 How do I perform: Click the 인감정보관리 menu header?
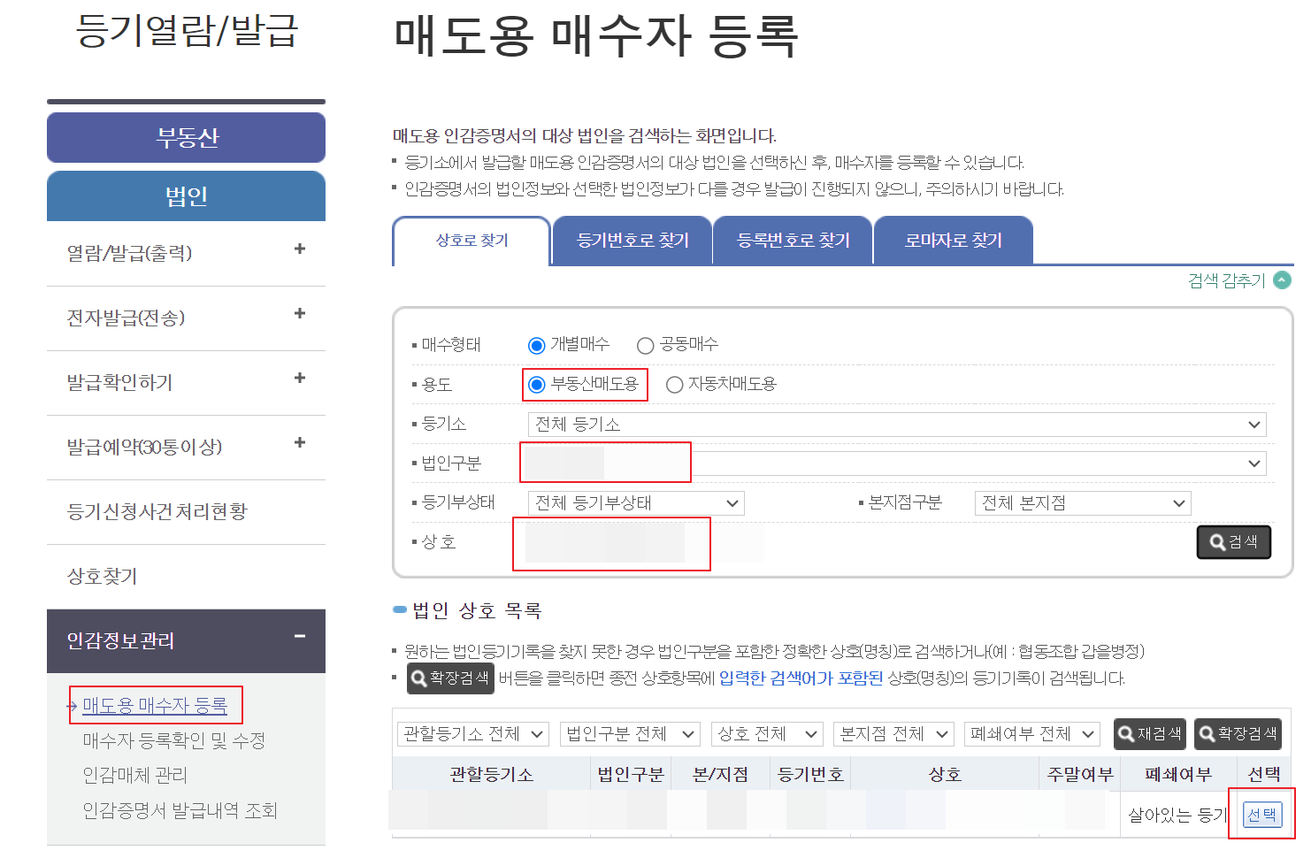click(186, 640)
